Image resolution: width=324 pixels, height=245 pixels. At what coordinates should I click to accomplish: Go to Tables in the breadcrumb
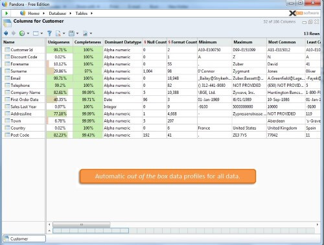click(82, 14)
